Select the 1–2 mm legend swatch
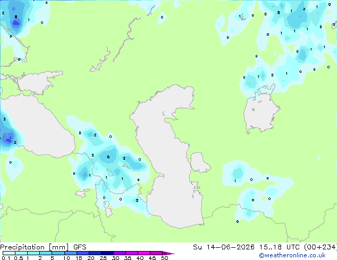This screenshot has width=337, height=260. 33,253
